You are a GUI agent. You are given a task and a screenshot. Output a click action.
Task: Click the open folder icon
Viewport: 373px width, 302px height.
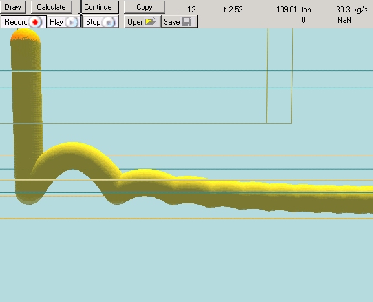151,21
